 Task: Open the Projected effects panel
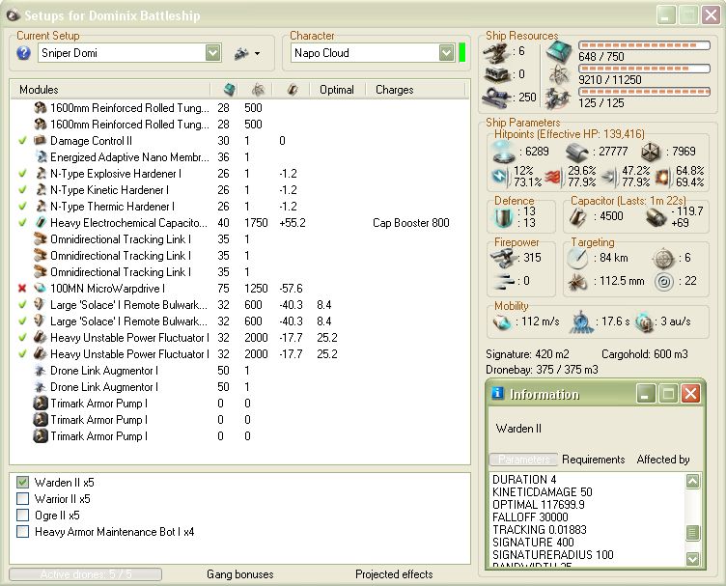394,574
